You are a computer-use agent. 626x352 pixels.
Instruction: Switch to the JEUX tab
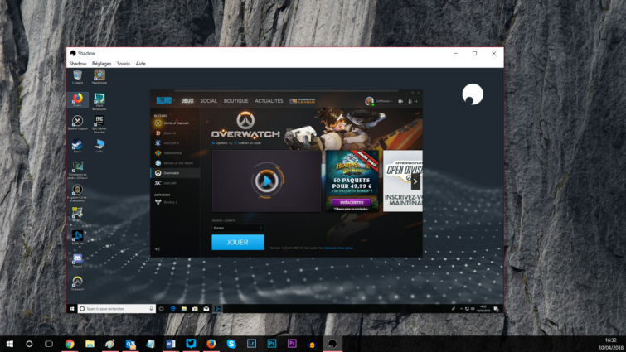[x=187, y=101]
